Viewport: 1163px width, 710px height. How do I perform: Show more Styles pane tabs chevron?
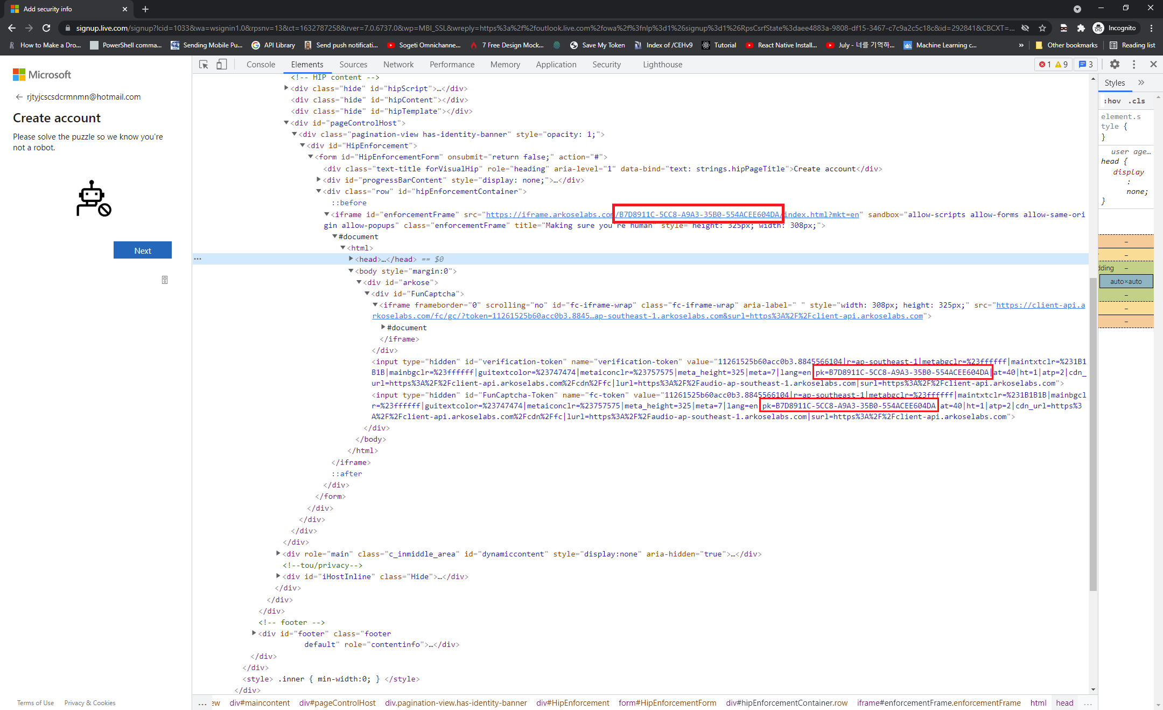(1141, 82)
